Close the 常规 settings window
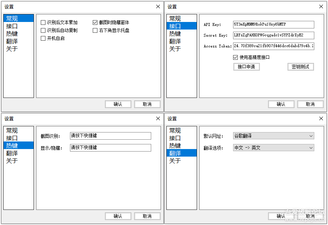Screen dimensions: 328x225 click(x=158, y=6)
